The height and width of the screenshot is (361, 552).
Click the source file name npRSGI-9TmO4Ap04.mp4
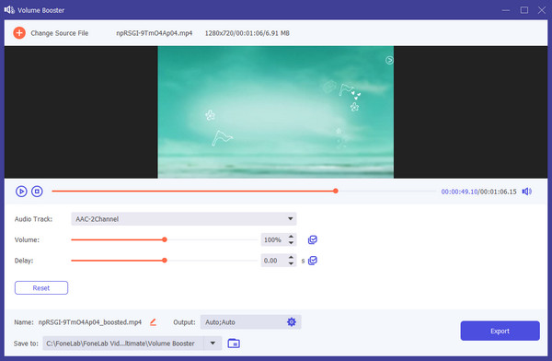point(155,33)
